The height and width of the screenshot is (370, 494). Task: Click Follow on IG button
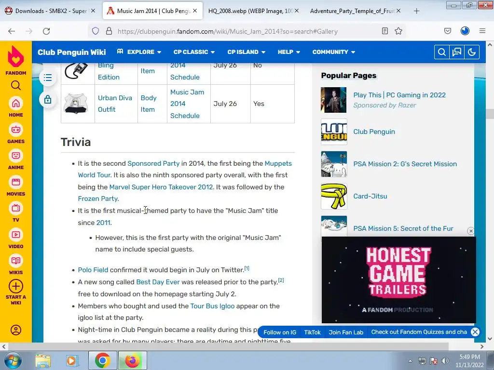point(280,332)
